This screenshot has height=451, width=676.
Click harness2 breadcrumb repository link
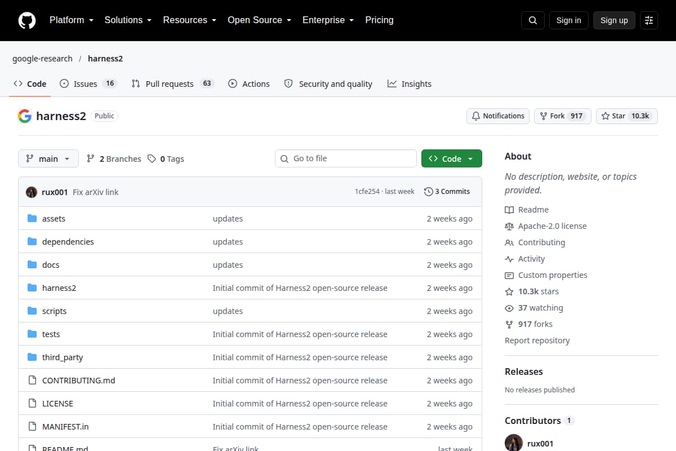pyautogui.click(x=105, y=59)
